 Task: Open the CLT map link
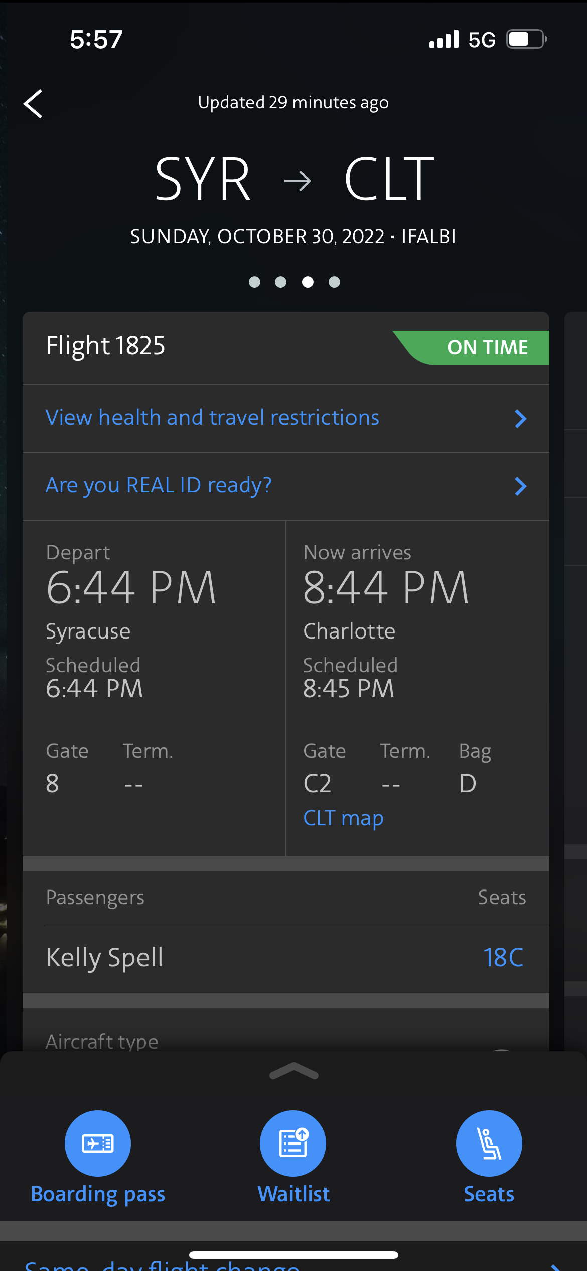pos(343,818)
